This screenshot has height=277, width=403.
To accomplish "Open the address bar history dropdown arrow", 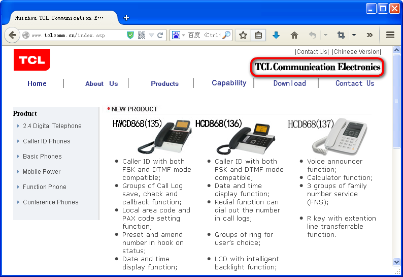I will (152, 35).
